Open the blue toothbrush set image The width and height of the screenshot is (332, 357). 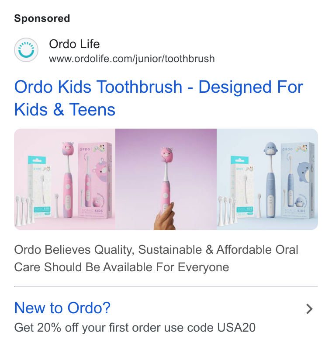click(x=267, y=179)
